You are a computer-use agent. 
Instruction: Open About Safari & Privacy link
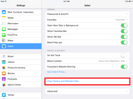click(x=57, y=72)
